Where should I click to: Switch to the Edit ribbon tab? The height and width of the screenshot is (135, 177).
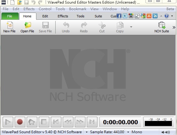click(45, 16)
